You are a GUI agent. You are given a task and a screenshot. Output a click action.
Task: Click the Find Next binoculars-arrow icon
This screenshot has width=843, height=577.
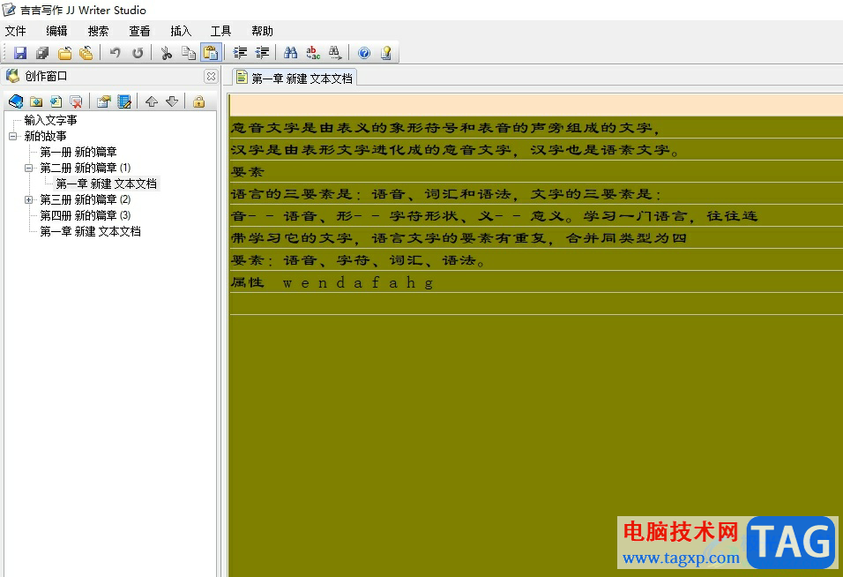[335, 53]
